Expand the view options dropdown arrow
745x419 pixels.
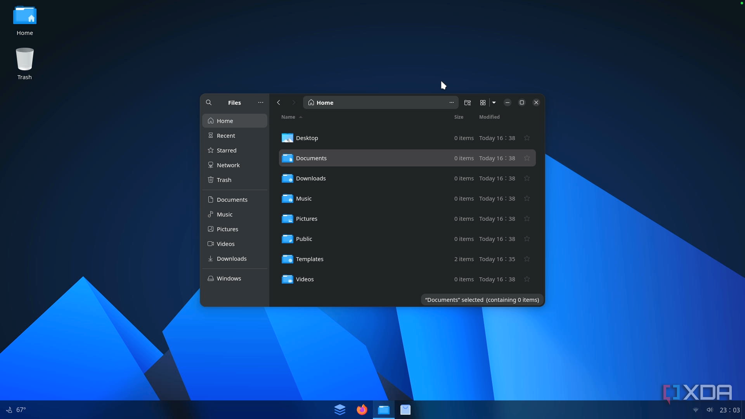pos(494,102)
